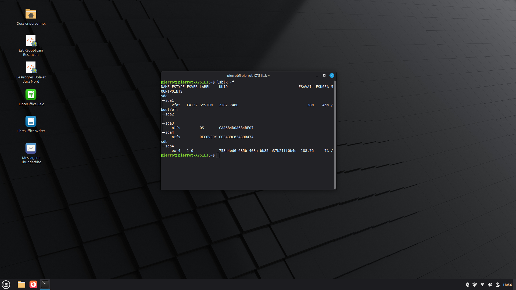Open the sound volume applet
The width and height of the screenshot is (516, 290).
(x=490, y=285)
